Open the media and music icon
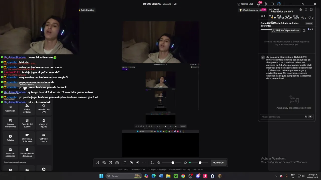Viewport: 321px width, 180px height. coord(104,163)
